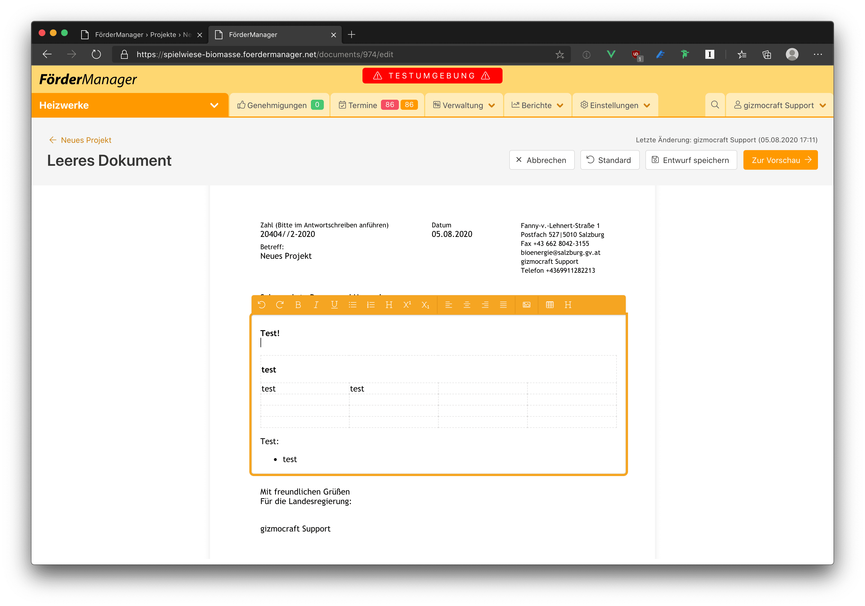Viewport: 865px width, 606px height.
Task: Click the TESTUMGEBUNG warning banner
Action: tap(432, 76)
